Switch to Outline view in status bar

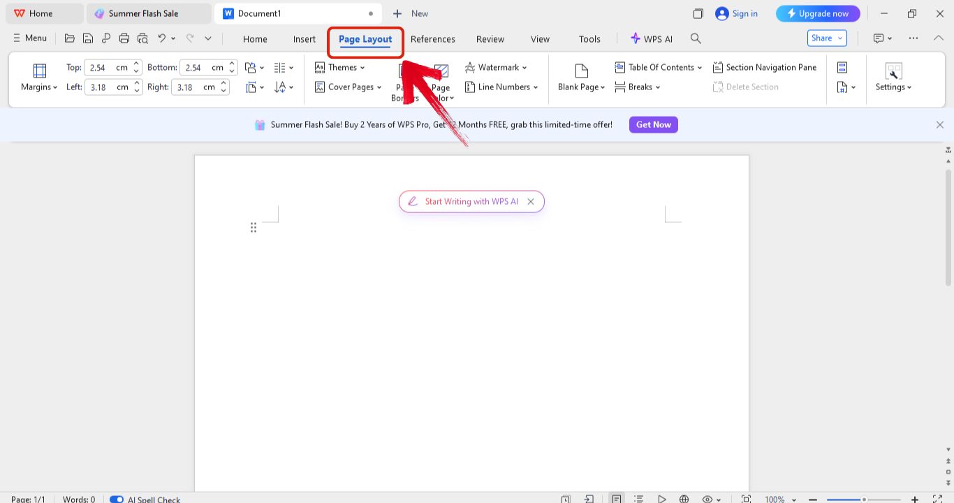coord(638,499)
